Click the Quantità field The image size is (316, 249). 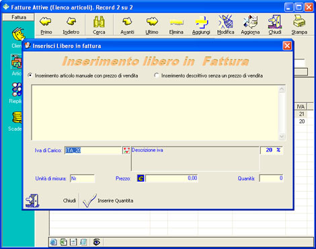click(x=271, y=178)
